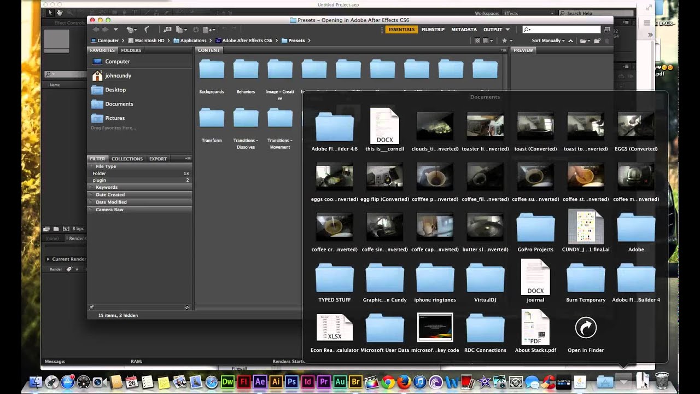Open the Sort Manually dropdown
This screenshot has width=700, height=394.
[x=548, y=40]
